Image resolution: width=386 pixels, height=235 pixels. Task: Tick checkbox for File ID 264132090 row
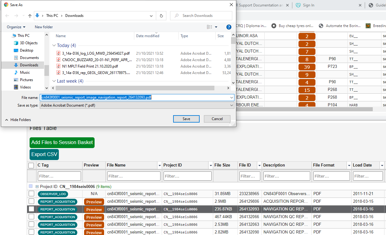[31, 232]
